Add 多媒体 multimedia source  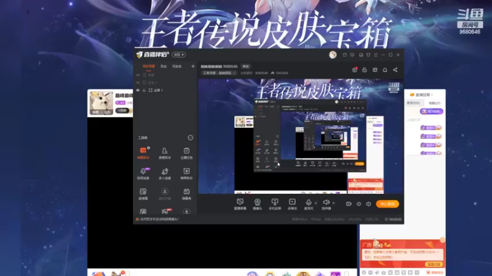pos(292,204)
